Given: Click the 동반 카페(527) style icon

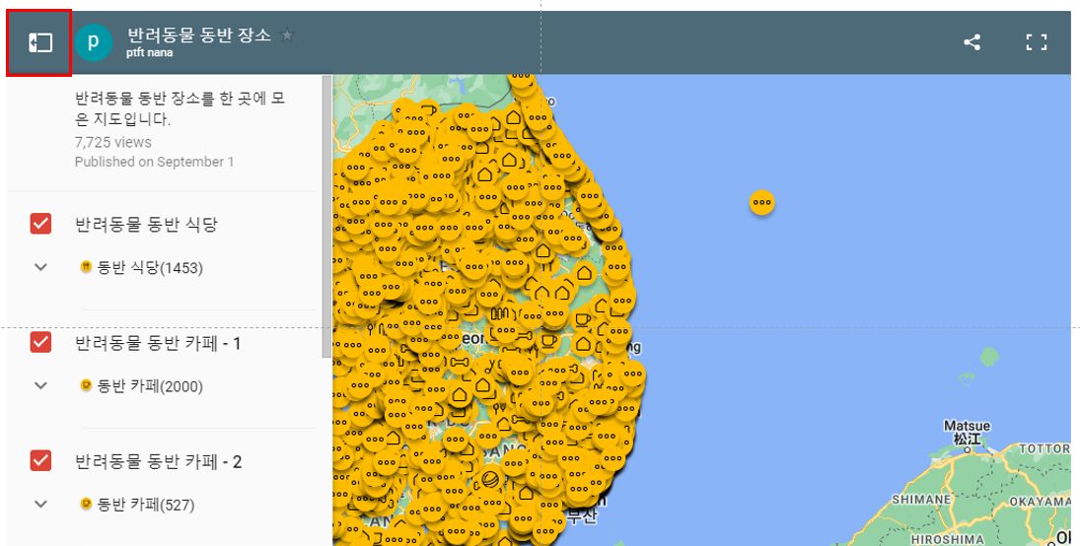Looking at the screenshot, I should pyautogui.click(x=86, y=504).
